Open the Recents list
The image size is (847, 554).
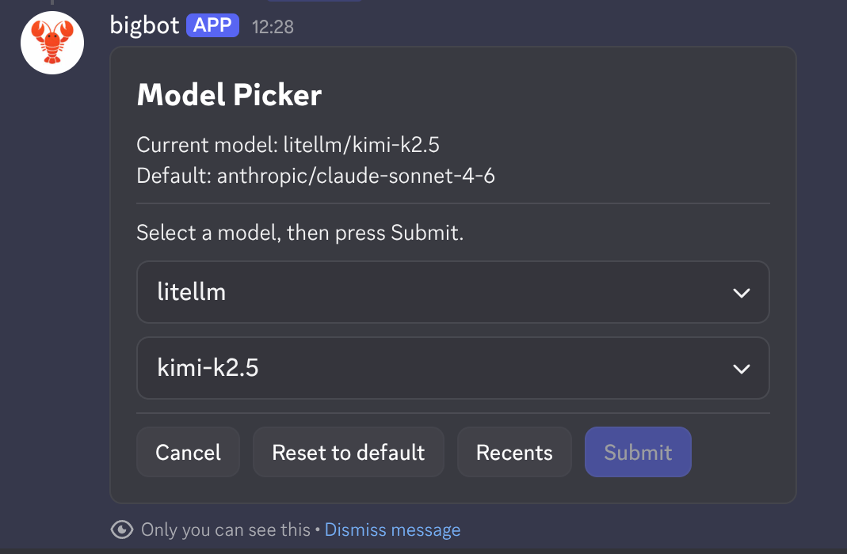click(x=514, y=452)
